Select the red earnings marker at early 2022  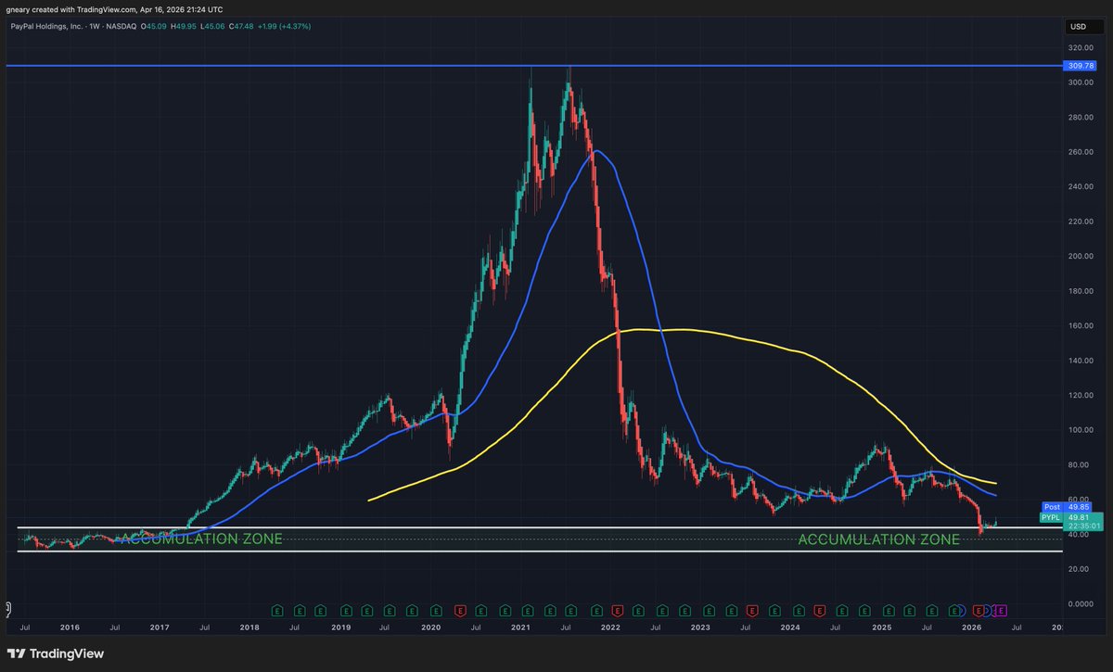[x=619, y=611]
